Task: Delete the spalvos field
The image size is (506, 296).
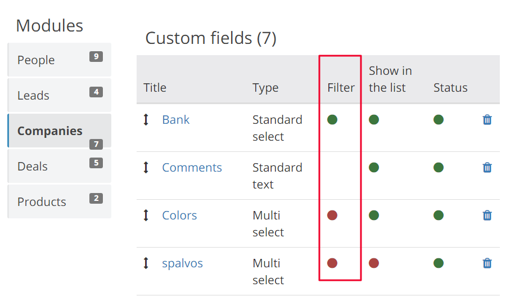Action: 487,263
